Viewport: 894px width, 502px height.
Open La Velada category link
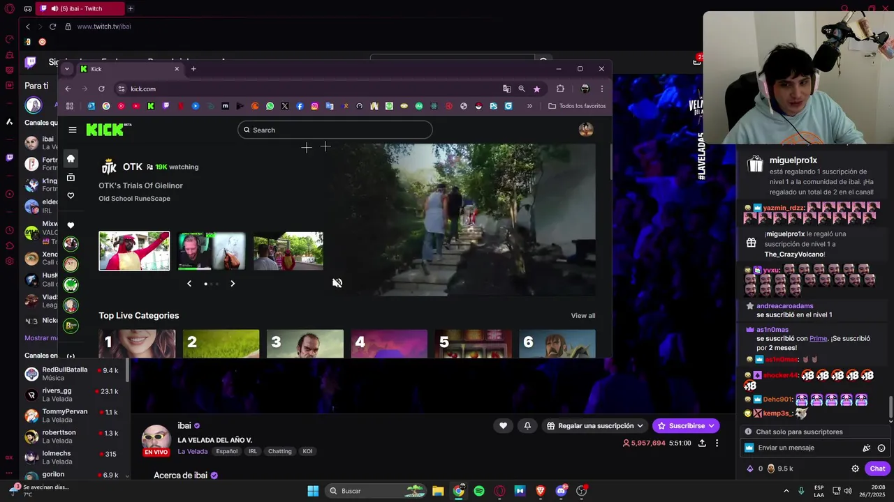[x=192, y=451]
